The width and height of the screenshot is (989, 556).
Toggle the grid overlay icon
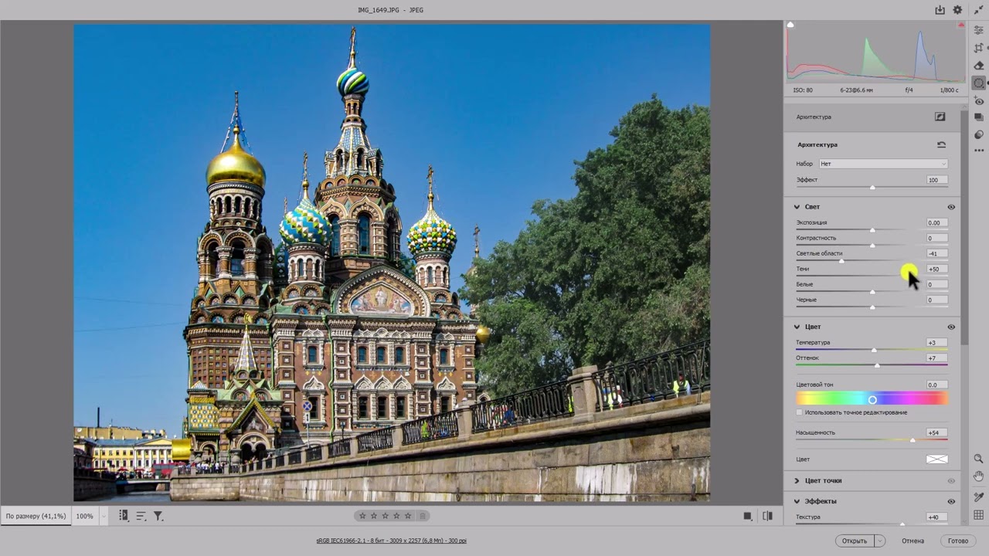click(x=979, y=515)
